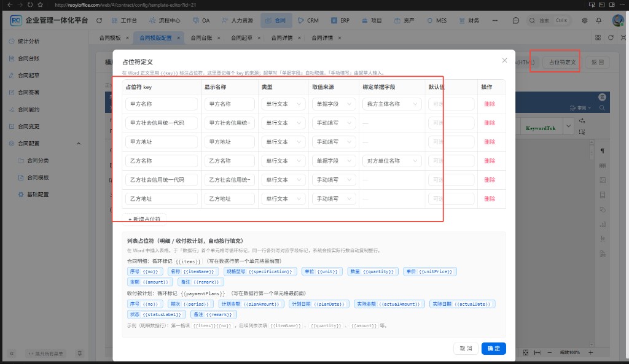Viewport: 629px width, 364px height.
Task: Go back with the browser back arrow
Action: point(10,5)
